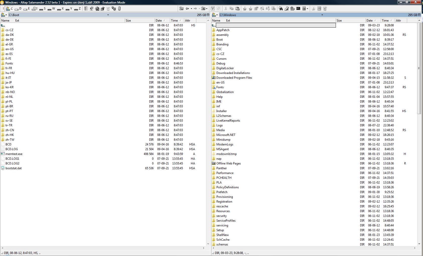Select the memtest.exe file
This screenshot has width=423, height=256.
pos(14,154)
